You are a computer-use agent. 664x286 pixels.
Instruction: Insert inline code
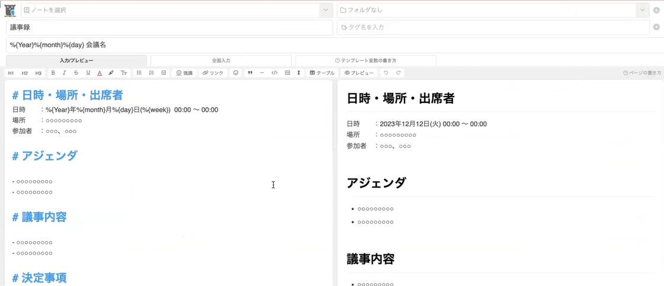click(x=274, y=73)
